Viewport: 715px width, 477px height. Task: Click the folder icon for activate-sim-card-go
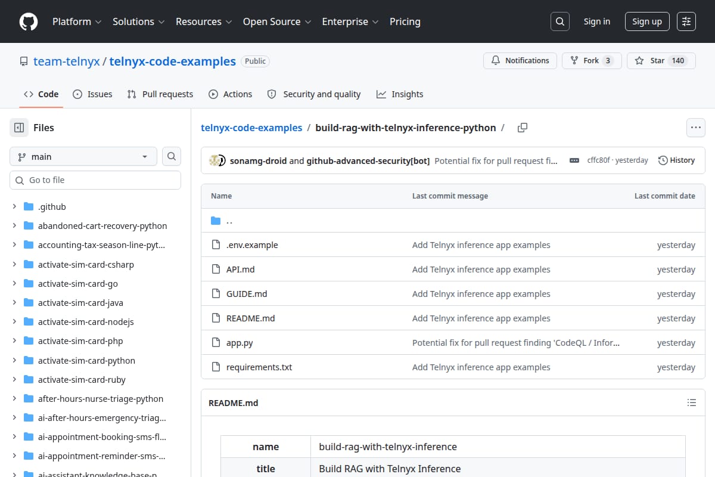click(29, 284)
